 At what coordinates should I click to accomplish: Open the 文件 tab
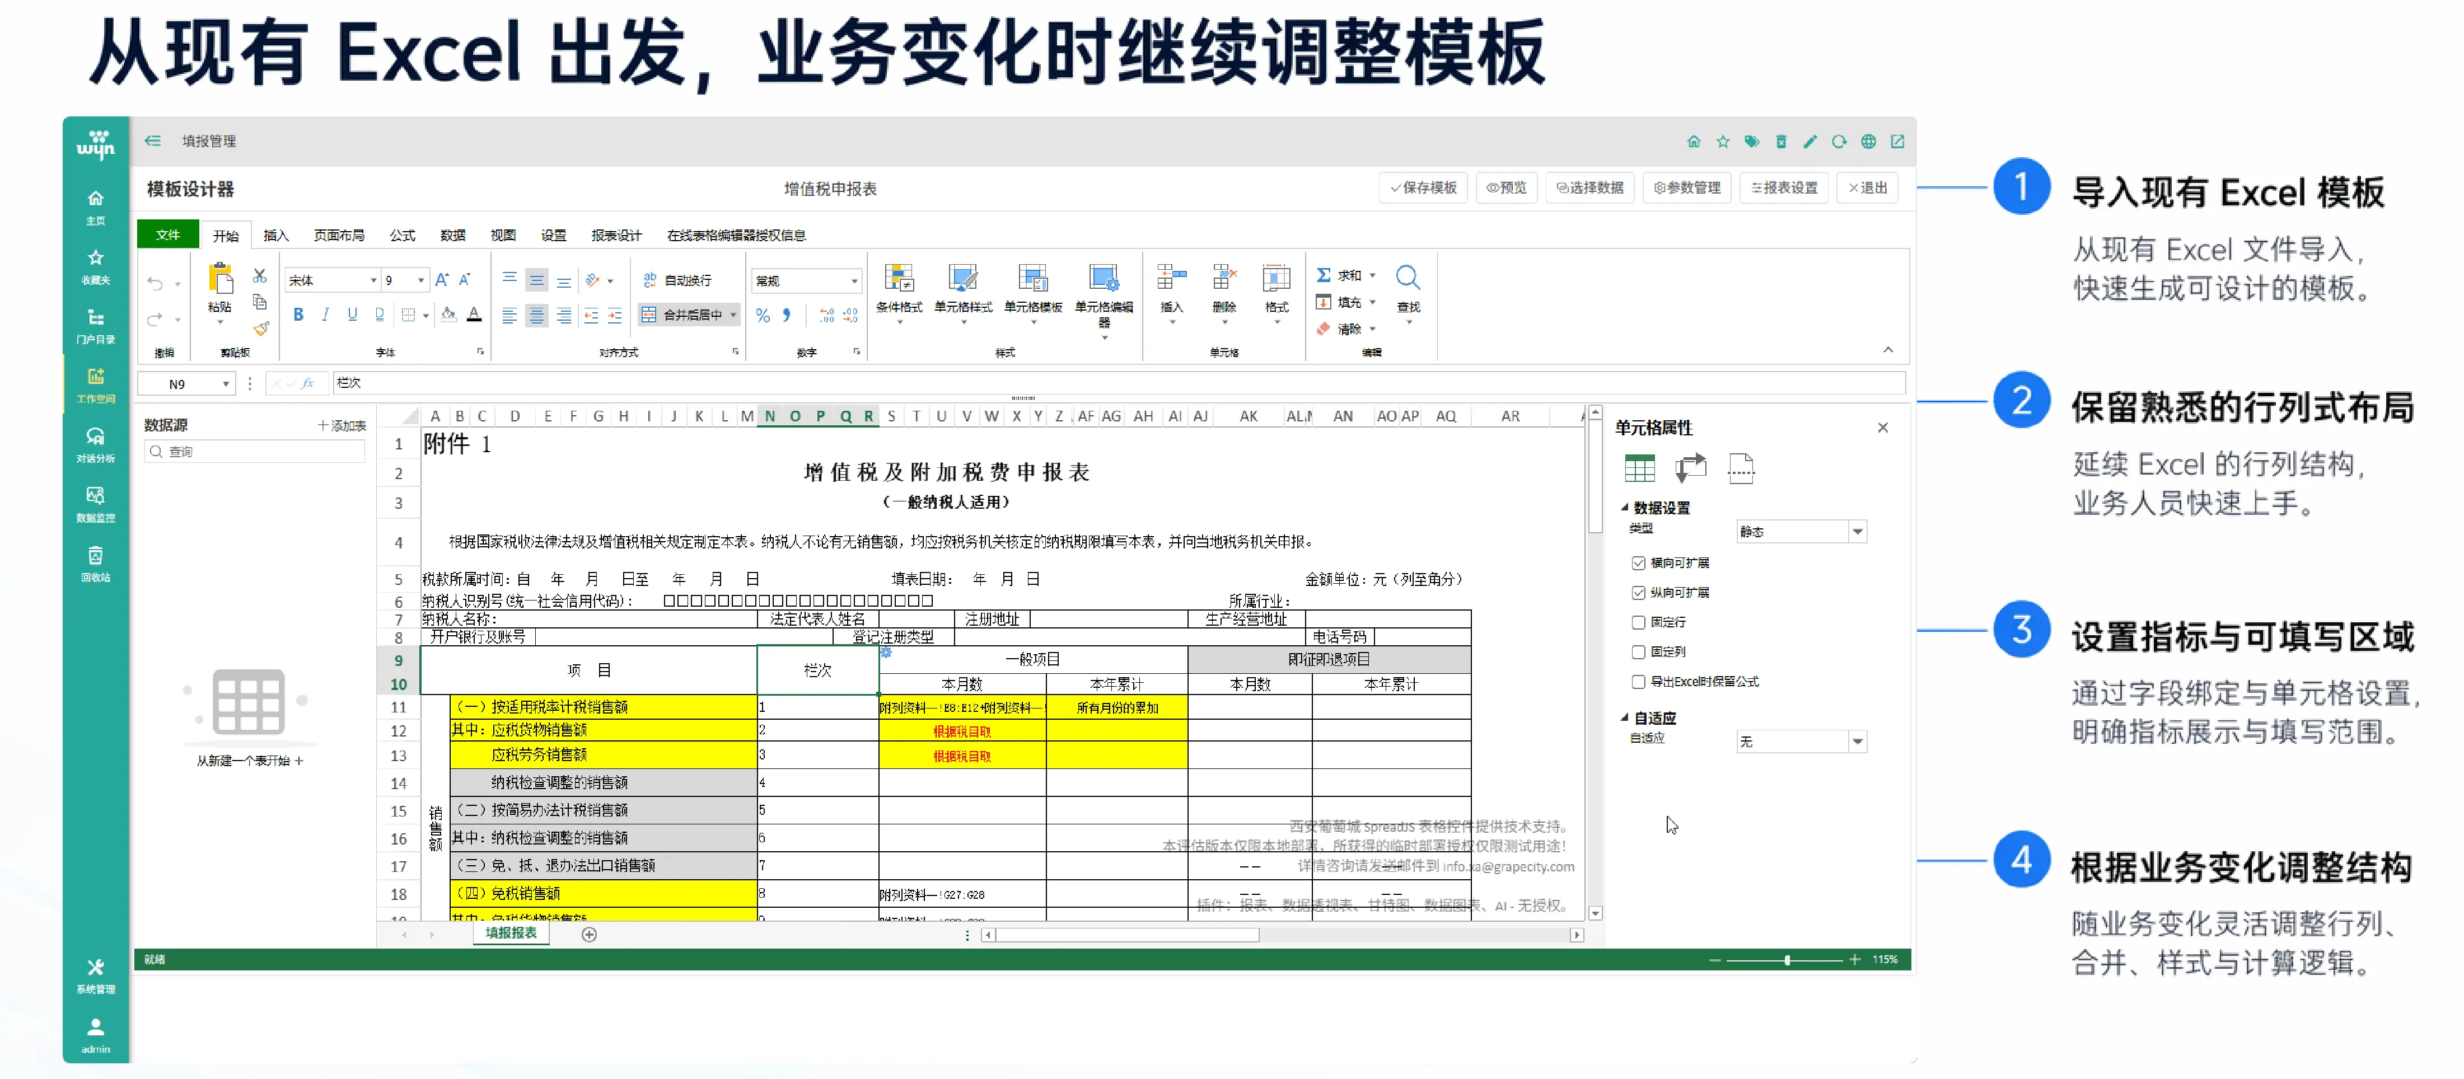point(169,234)
